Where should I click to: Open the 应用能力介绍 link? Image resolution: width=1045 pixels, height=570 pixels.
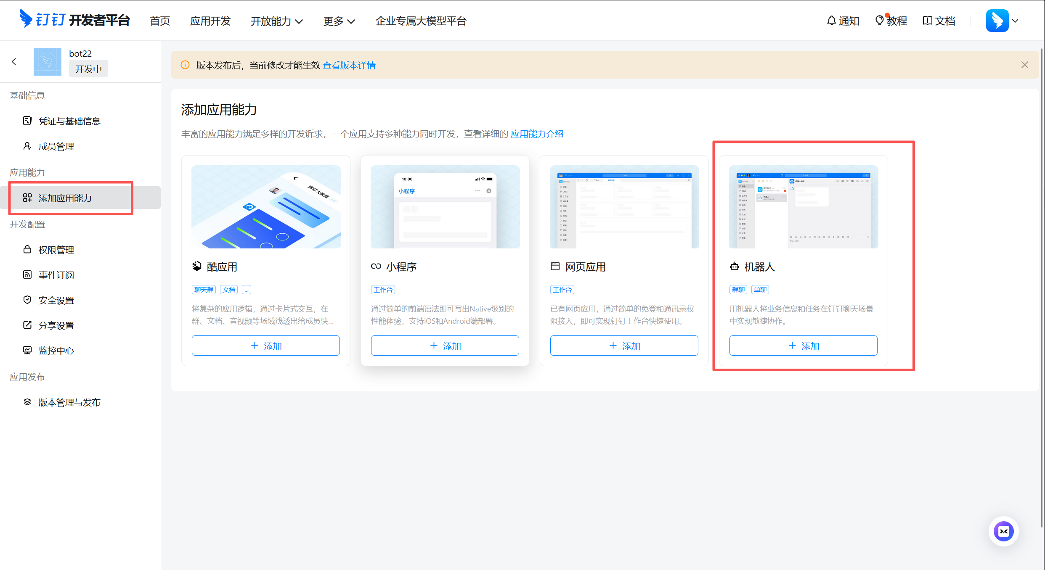coord(537,134)
